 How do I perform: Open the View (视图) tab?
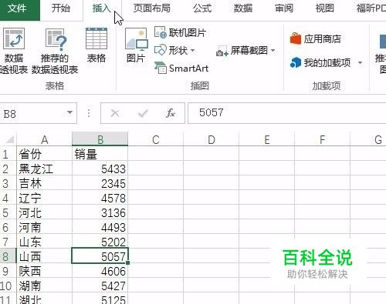(x=325, y=8)
